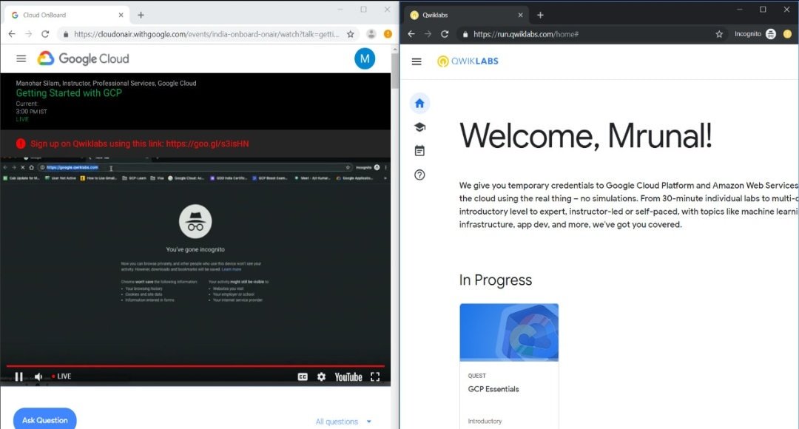Click the Ask Question button

45,420
